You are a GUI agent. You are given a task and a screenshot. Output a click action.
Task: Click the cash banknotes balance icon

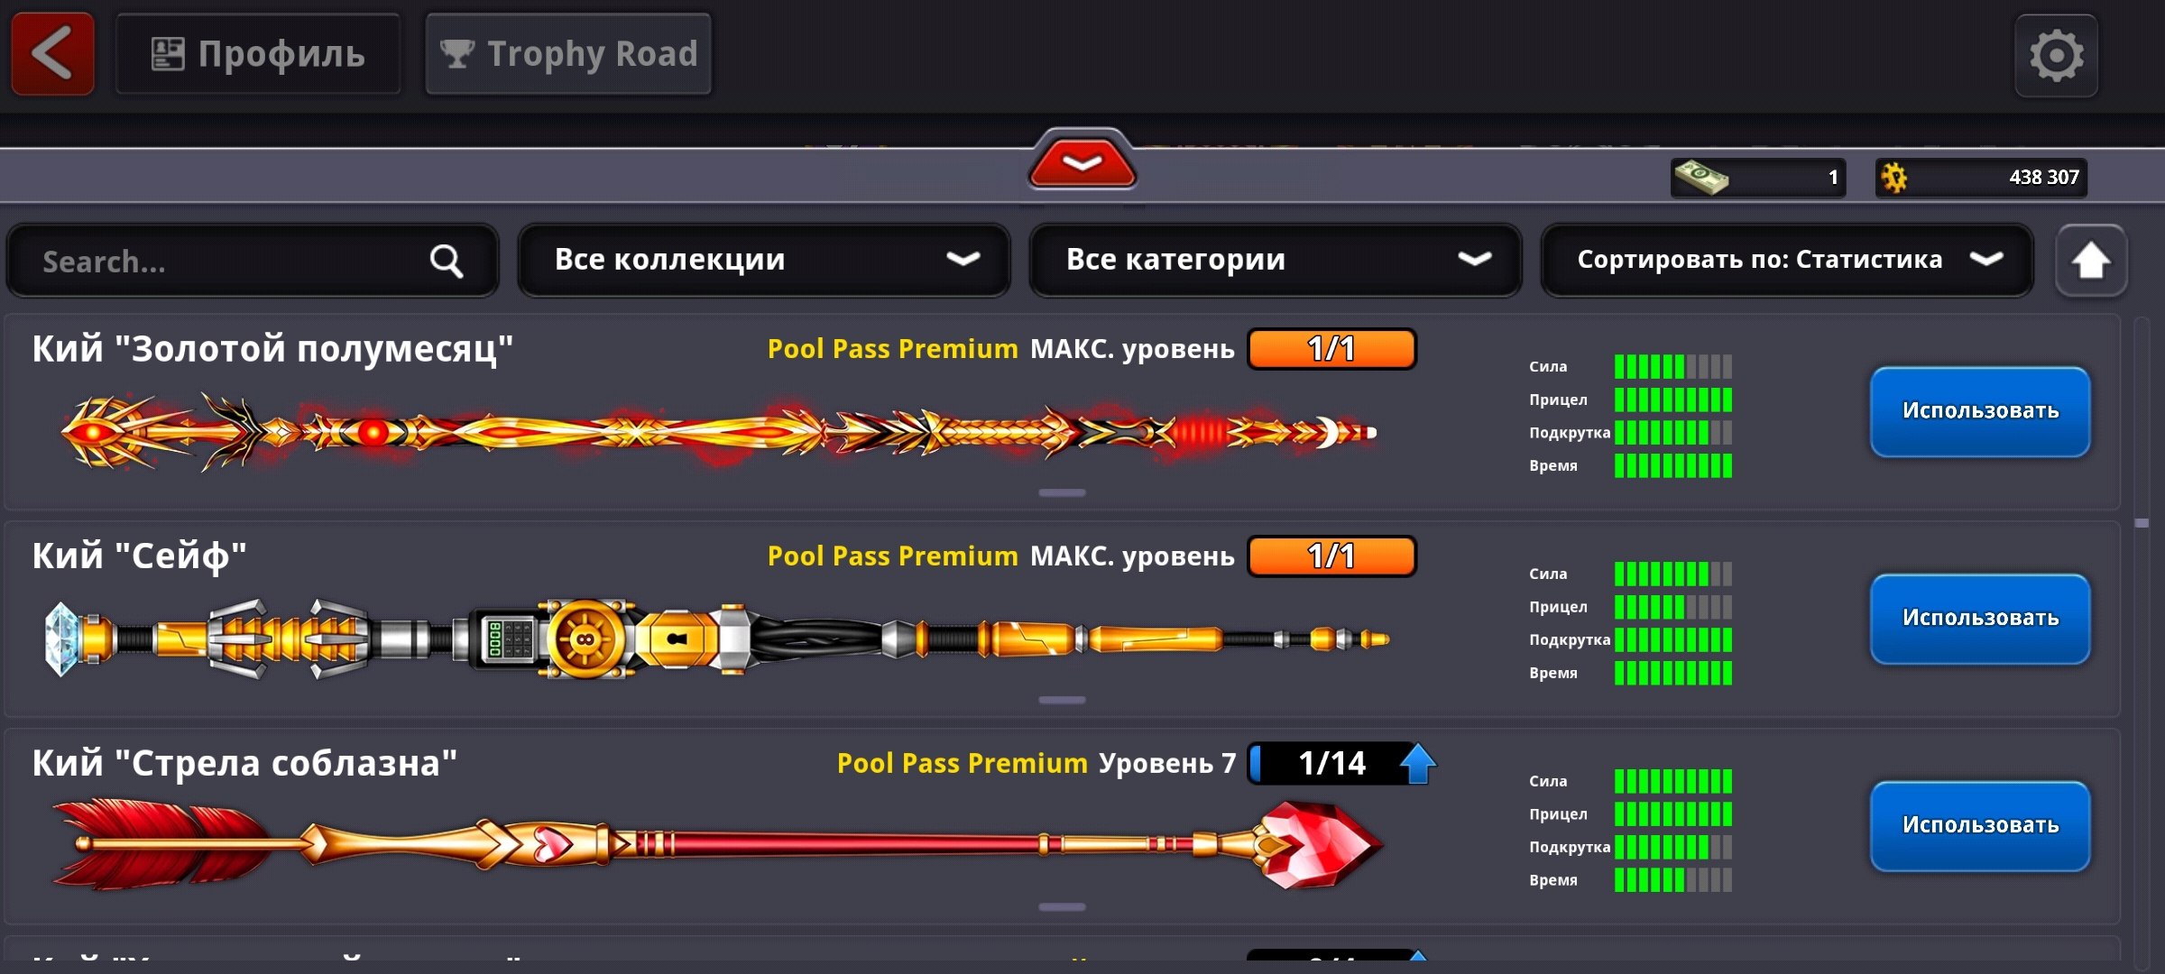pos(1700,177)
